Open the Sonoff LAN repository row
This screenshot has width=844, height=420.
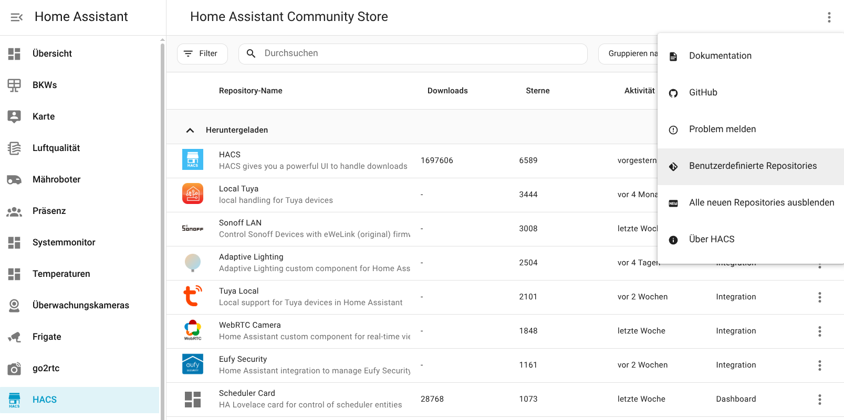click(412, 229)
